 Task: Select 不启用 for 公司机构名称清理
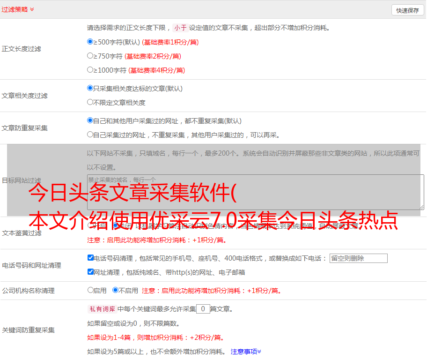tap(115, 290)
